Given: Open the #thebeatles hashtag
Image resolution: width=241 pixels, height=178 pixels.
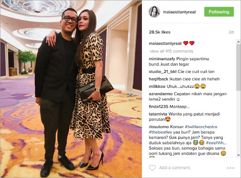Looking at the screenshot, I should click(x=160, y=132).
